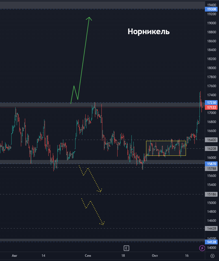Select the 15186 price level label

[x=211, y=194]
